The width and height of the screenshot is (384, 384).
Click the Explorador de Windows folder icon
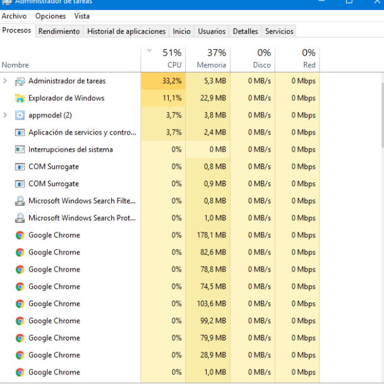click(20, 98)
